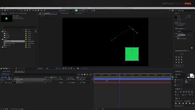
Task: Open the viewer magnification dropdown
Action: 41,68
